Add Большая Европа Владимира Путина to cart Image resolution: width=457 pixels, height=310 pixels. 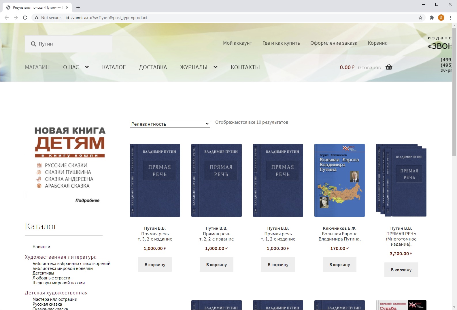click(339, 264)
